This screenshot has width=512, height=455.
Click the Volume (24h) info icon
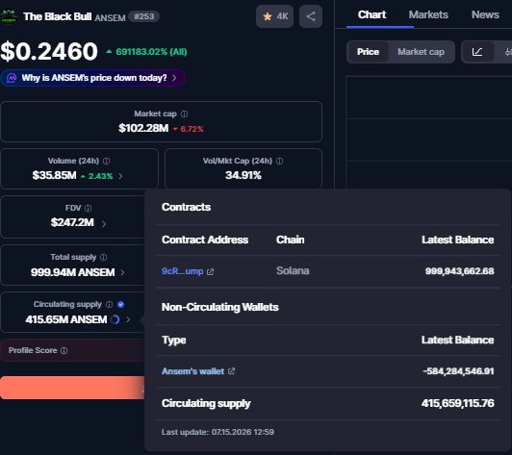107,161
